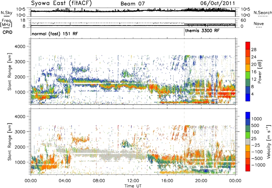The width and height of the screenshot is (272, 188).
Task: Click 3000 tick on Velocity panel axis
Action: [x=20, y=132]
